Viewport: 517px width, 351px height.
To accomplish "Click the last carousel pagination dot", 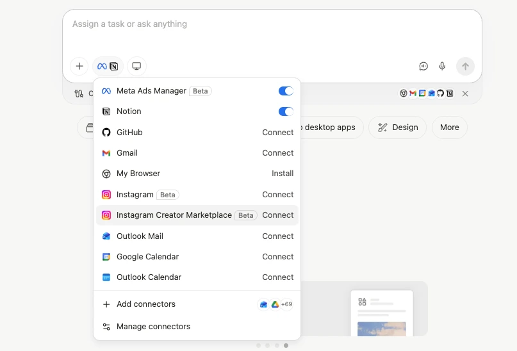I will pos(286,345).
